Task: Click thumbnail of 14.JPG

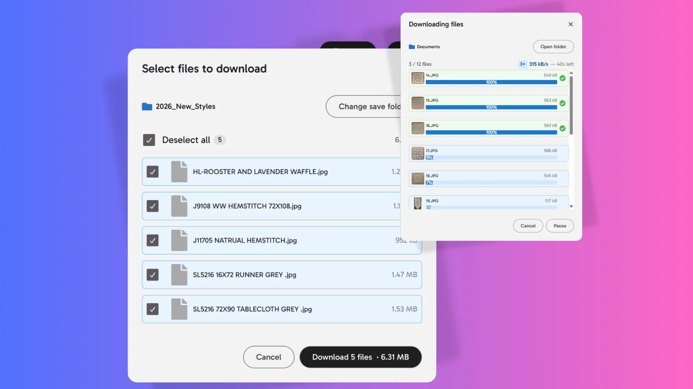Action: (x=418, y=78)
